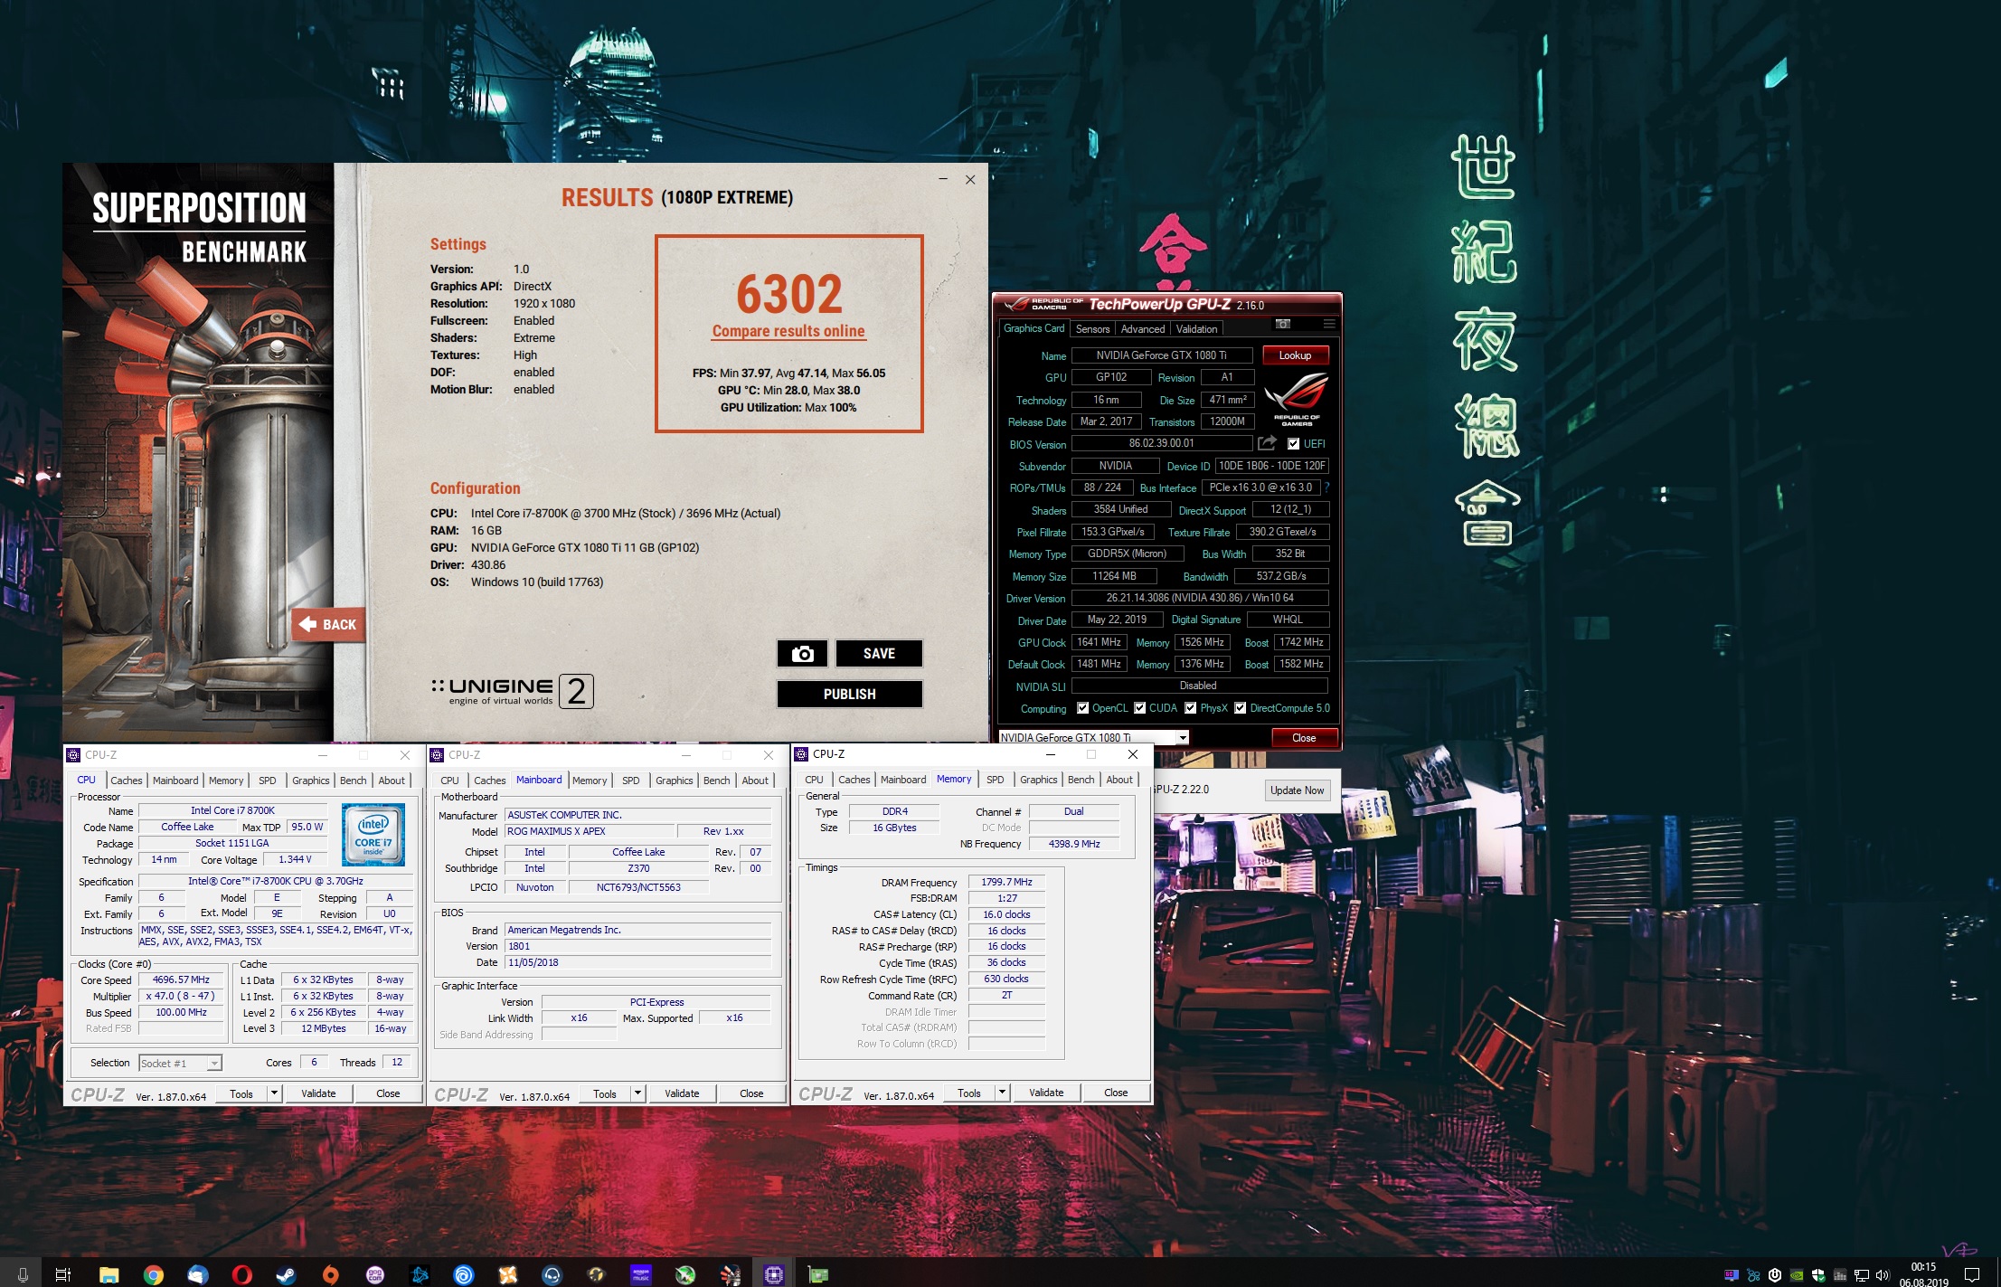This screenshot has height=1287, width=2001.
Task: Open GOG Galaxy from the taskbar
Action: click(x=375, y=1274)
